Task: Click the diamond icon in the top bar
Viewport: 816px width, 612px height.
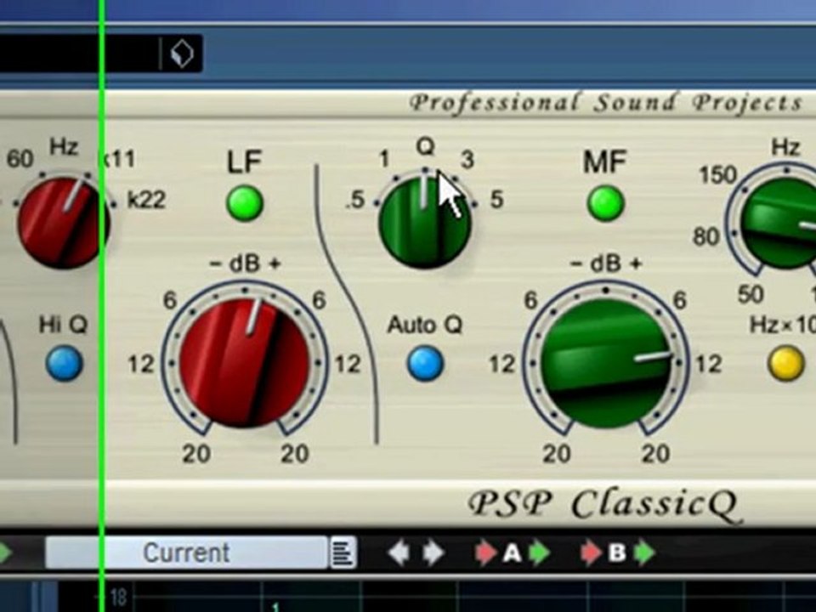Action: 182,54
